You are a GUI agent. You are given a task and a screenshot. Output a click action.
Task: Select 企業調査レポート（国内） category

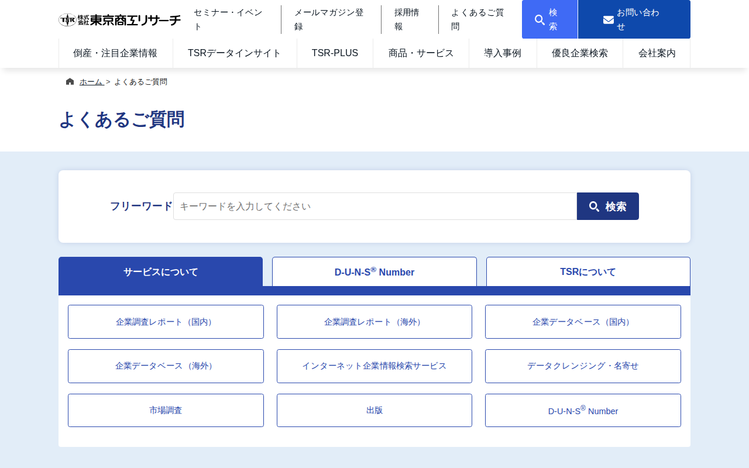coord(166,322)
